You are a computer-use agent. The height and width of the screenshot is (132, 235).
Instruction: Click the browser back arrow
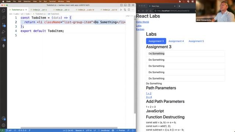139,11
